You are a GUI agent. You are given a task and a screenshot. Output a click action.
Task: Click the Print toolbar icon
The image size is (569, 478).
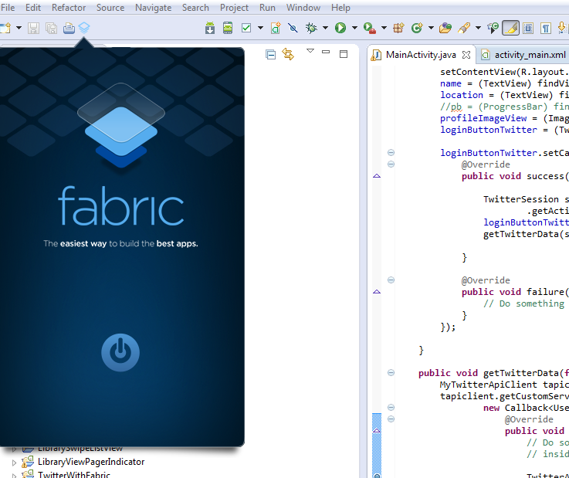point(68,28)
